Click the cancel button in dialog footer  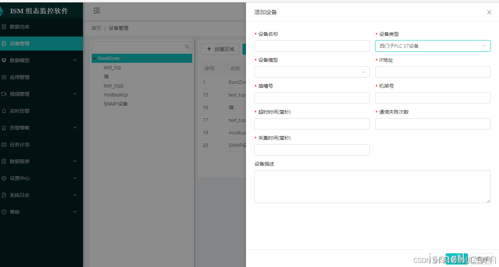point(482,259)
